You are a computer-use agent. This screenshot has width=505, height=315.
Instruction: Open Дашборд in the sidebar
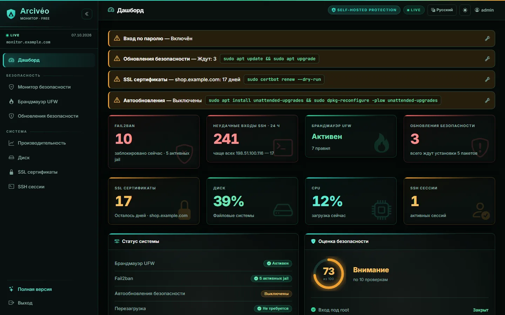(49, 60)
